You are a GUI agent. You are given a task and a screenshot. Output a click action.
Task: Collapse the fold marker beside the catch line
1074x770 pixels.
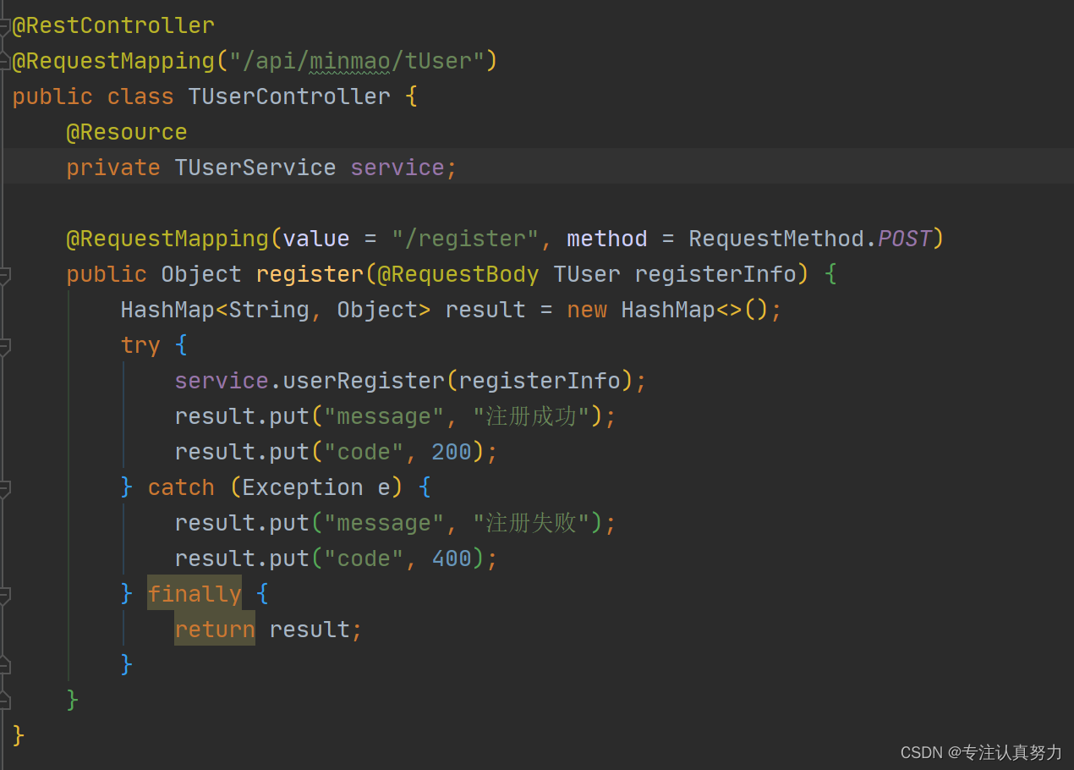click(4, 488)
